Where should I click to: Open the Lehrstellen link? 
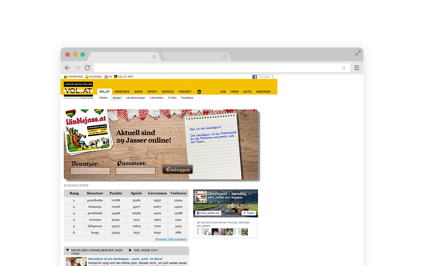[157, 98]
